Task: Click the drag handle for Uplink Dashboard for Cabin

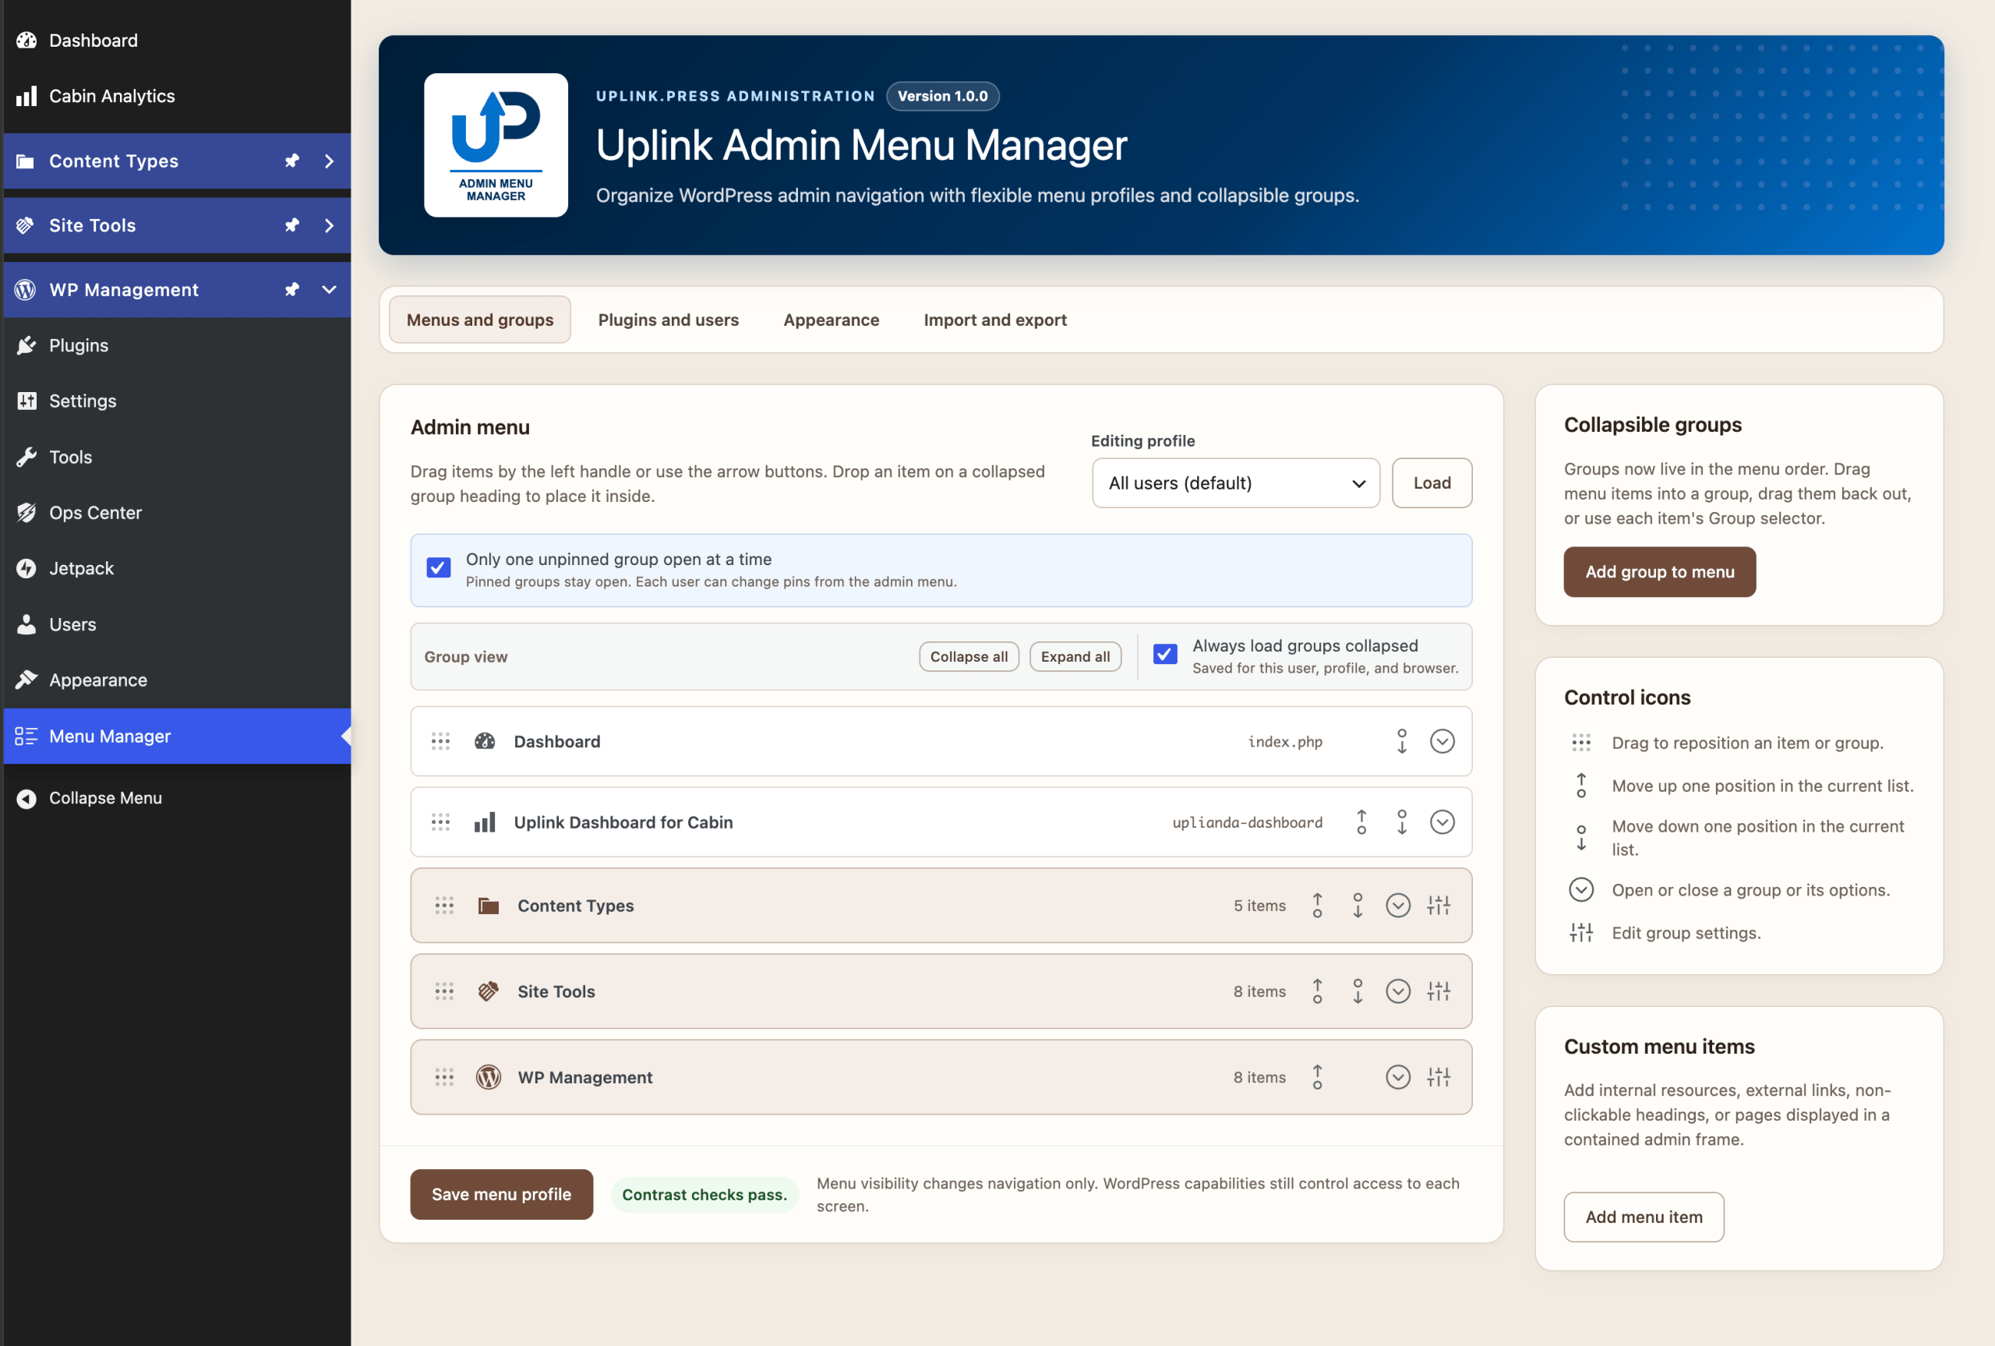Action: coord(440,822)
